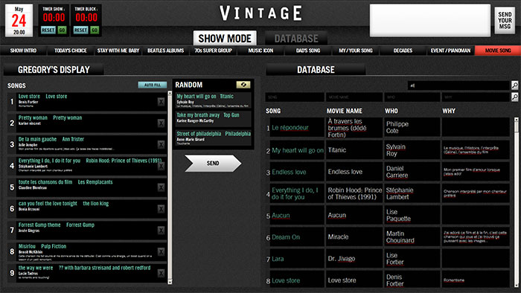Screen dimensions: 521x293
Task: Select random song My heart will go on
Action: click(213, 100)
